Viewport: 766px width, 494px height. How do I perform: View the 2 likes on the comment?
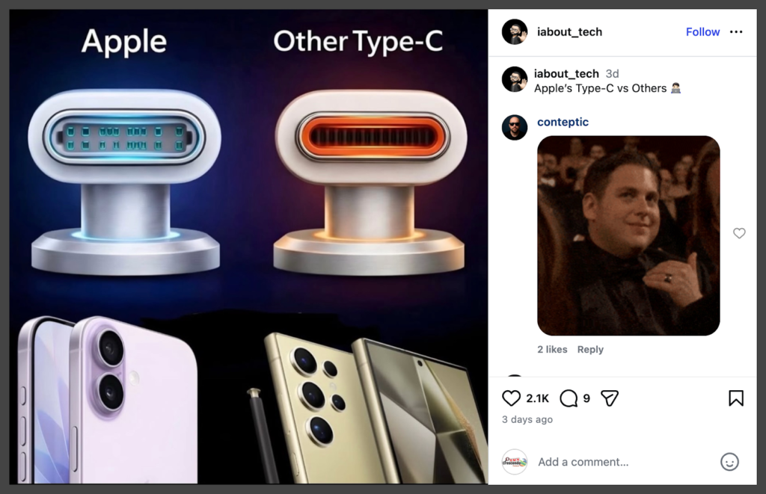(552, 350)
